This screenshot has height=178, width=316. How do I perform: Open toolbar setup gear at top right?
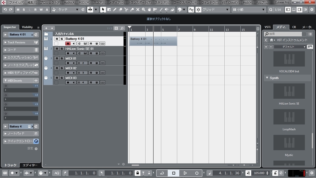312,9
